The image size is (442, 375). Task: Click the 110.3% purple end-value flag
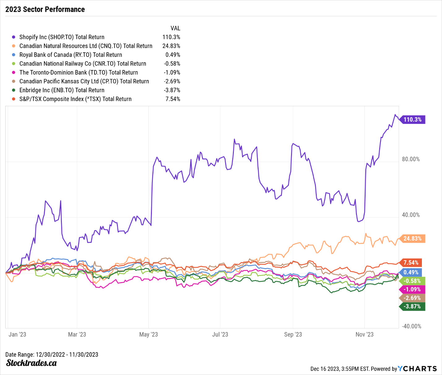412,120
